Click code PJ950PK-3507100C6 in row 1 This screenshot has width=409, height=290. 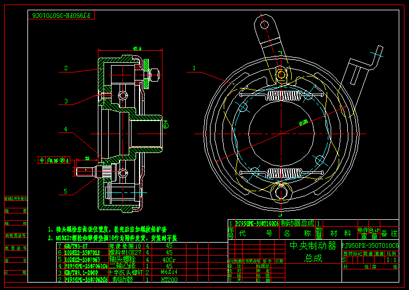click(x=257, y=223)
